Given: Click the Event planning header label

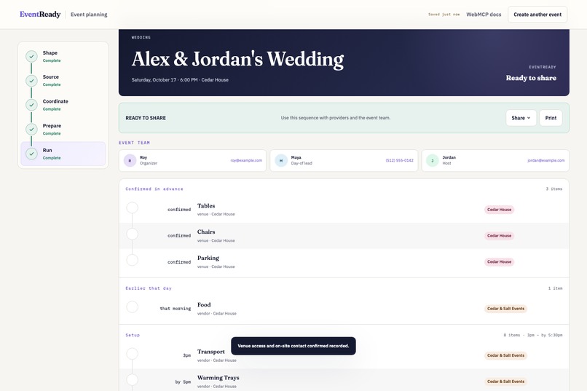Looking at the screenshot, I should click(89, 15).
